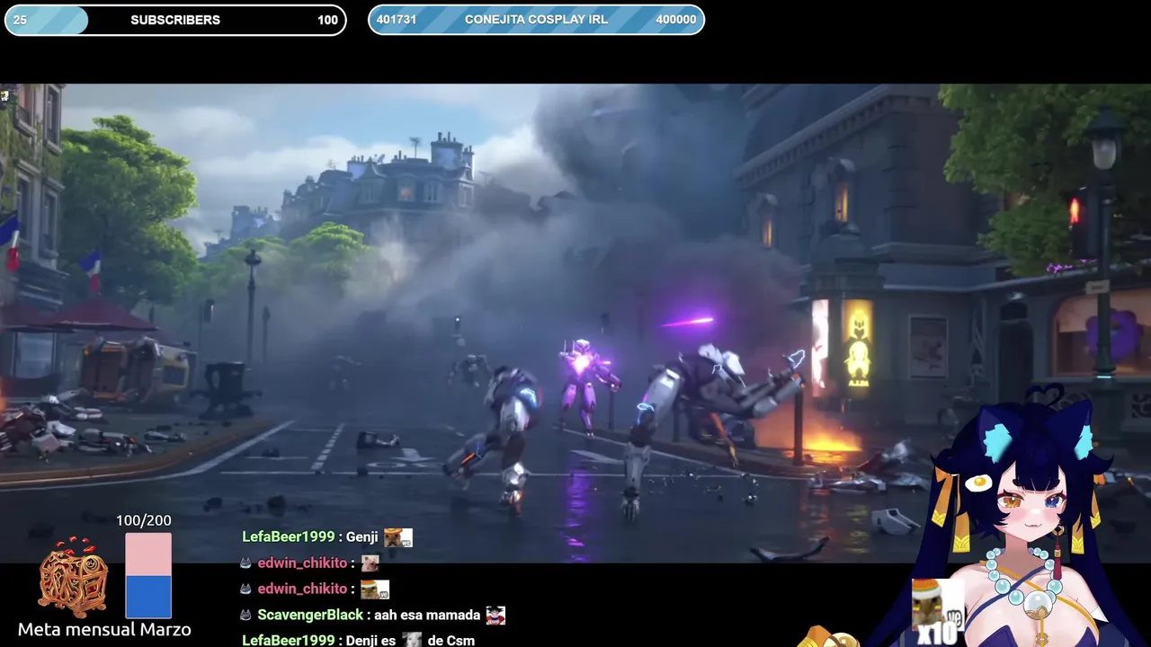Click second edwin_chikito username in chat
Screen dimensions: 1151x647
pyautogui.click(x=302, y=589)
